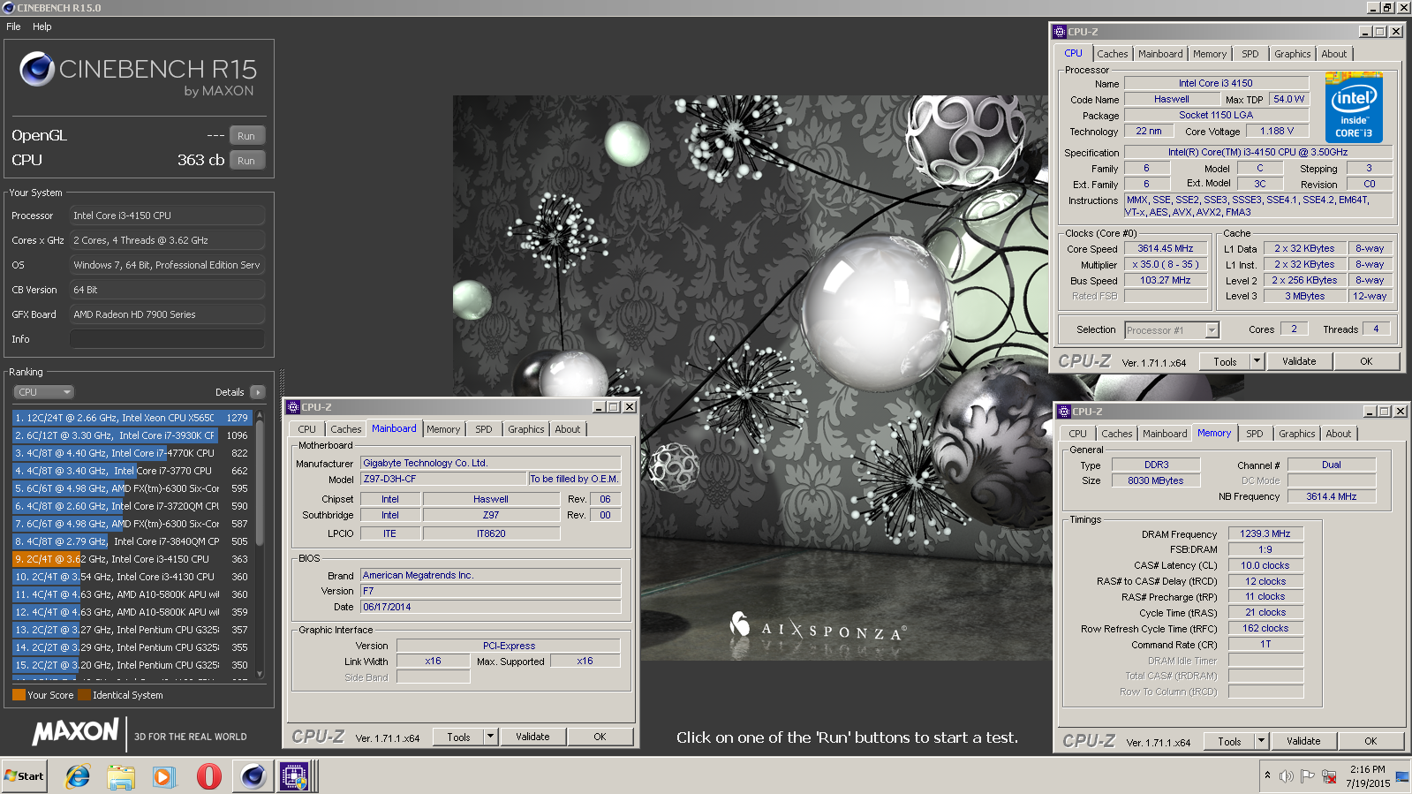Click the Info field in Your System
Image resolution: width=1412 pixels, height=794 pixels.
click(167, 339)
